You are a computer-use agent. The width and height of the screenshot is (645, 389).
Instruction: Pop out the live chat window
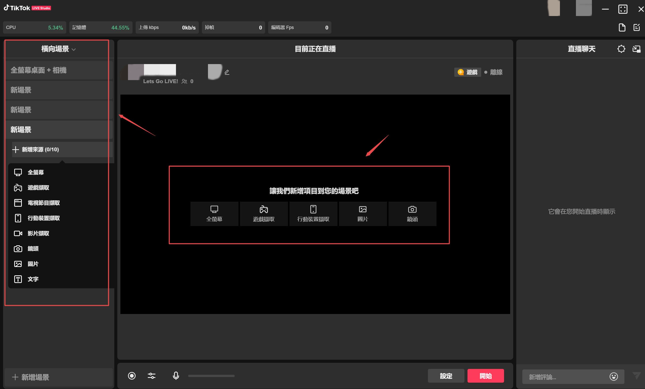(636, 49)
